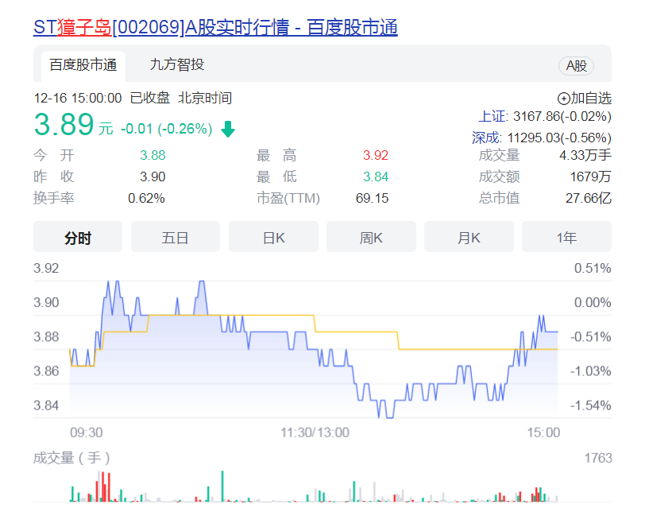Switch chart to 日K daily candlesticks
The width and height of the screenshot is (649, 508).
(x=273, y=237)
